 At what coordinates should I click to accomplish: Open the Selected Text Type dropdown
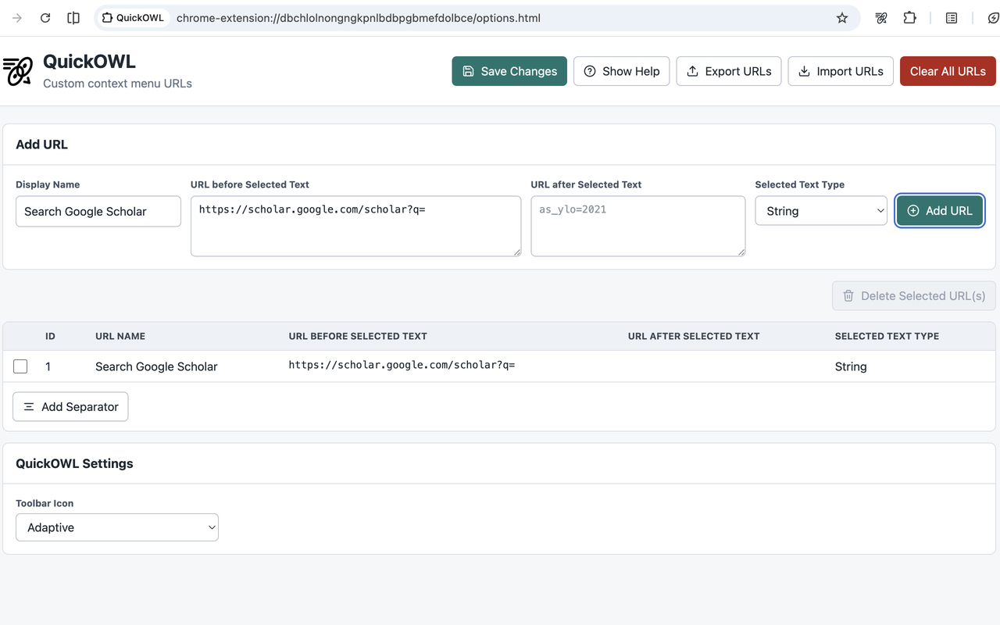[x=821, y=211]
